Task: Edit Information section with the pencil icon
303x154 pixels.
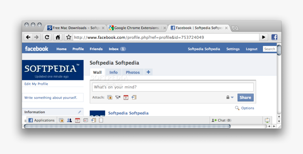Action: coord(80,112)
